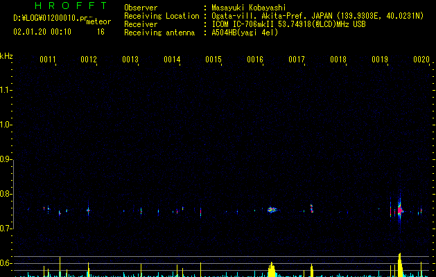The width and height of the screenshot is (436, 277).
Task: Click the Receiving antenna label
Action: coord(159,33)
